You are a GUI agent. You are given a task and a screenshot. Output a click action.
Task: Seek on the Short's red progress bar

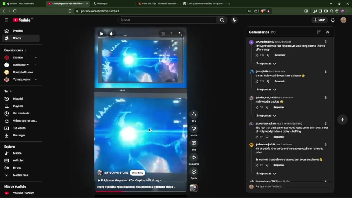click(141, 191)
